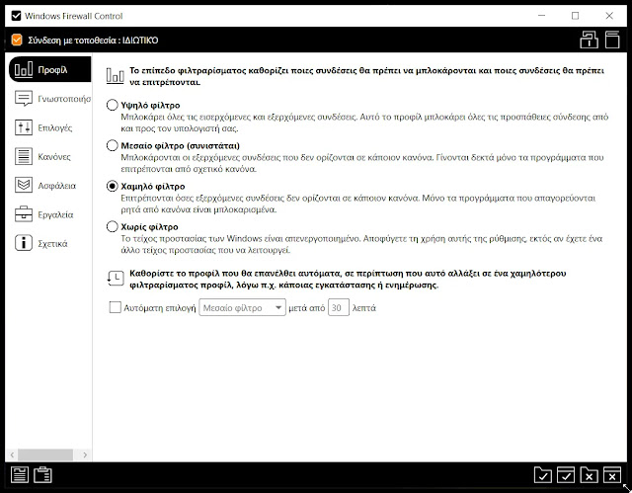Close the Windows Firewall Control window
The image size is (632, 493).
coord(609,16)
